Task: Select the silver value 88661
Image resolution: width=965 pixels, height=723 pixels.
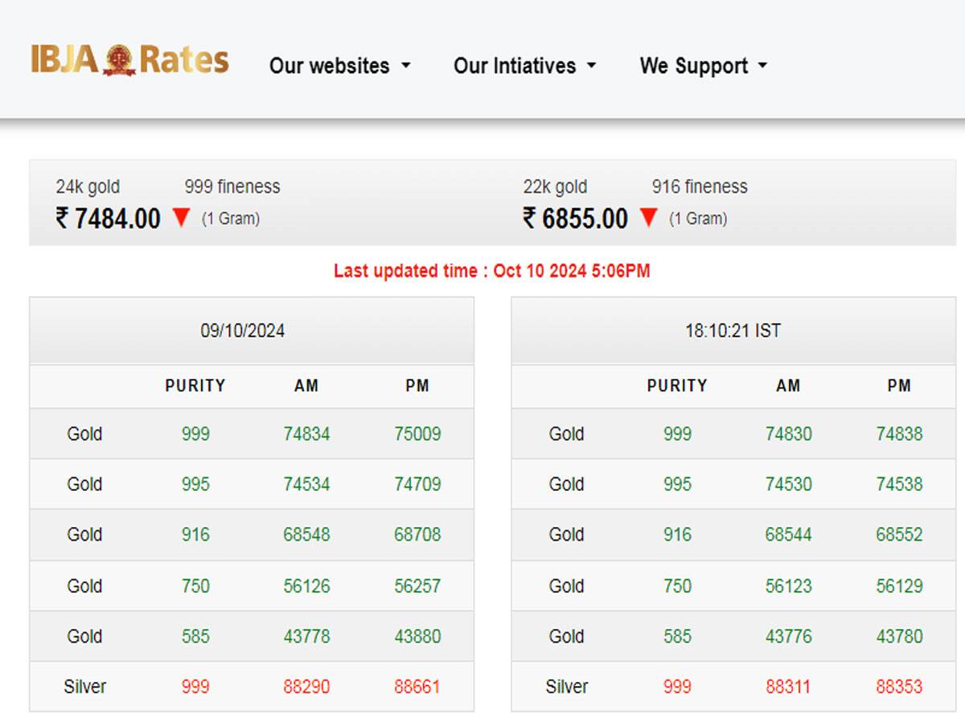Action: (x=417, y=687)
